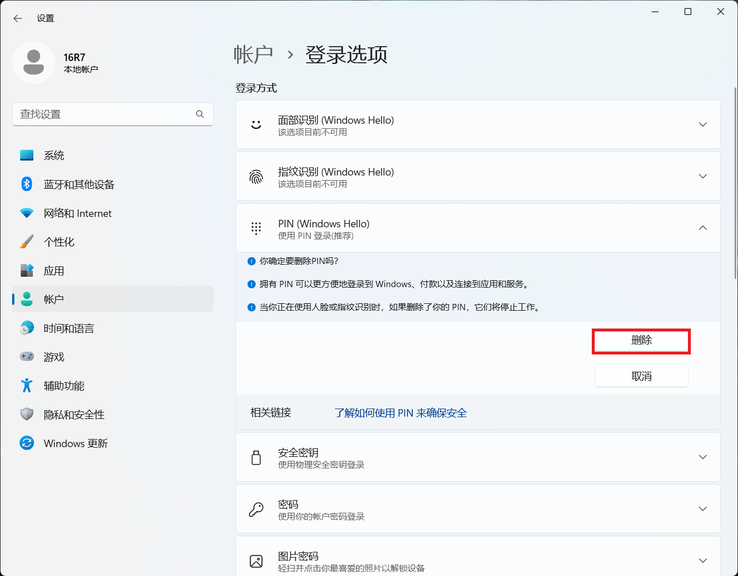This screenshot has width=738, height=576.
Task: Open the 系统 settings category
Action: point(54,155)
